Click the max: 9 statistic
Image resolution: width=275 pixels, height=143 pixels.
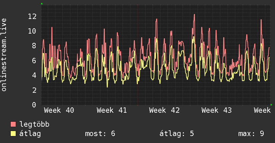click(251, 134)
